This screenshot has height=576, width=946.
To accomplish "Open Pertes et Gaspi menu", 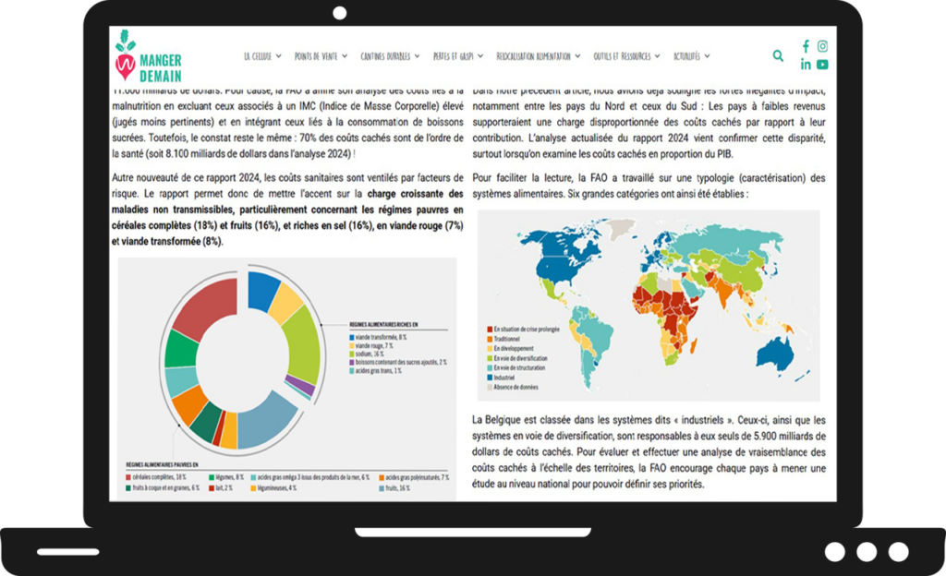I will click(x=457, y=56).
